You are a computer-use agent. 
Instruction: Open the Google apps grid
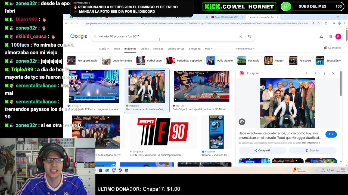point(330,37)
